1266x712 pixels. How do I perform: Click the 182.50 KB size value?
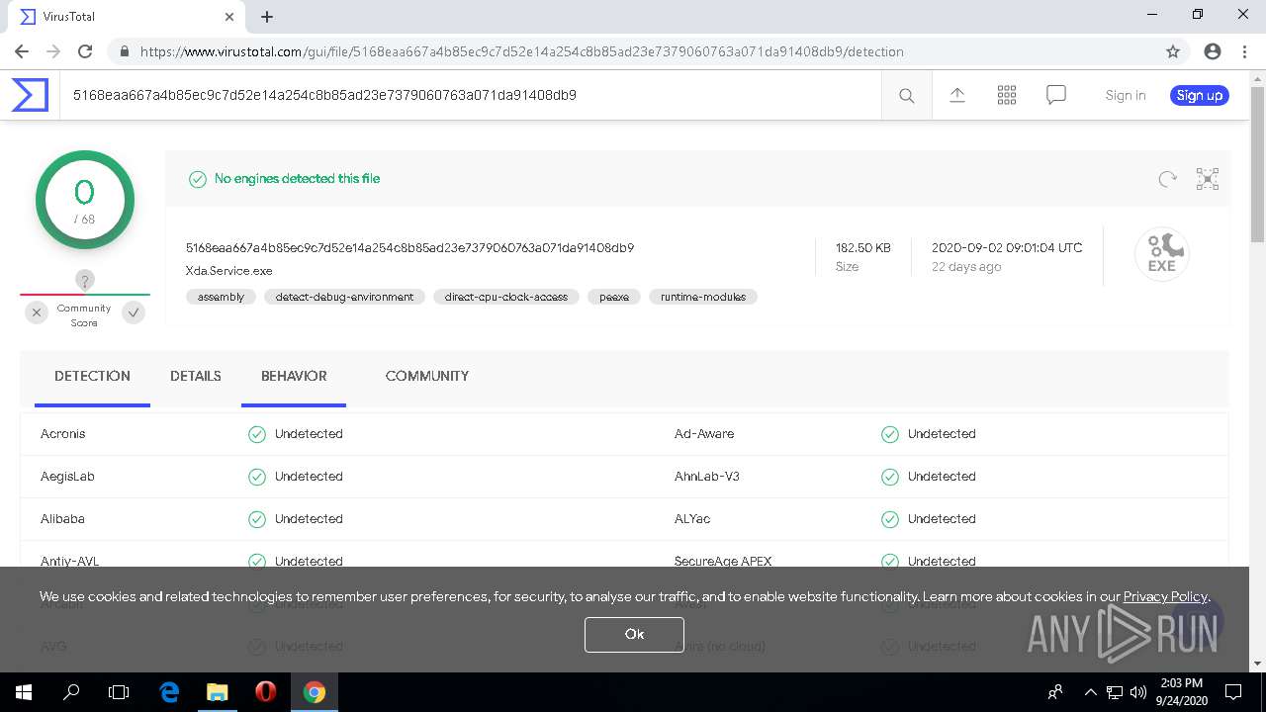[863, 248]
